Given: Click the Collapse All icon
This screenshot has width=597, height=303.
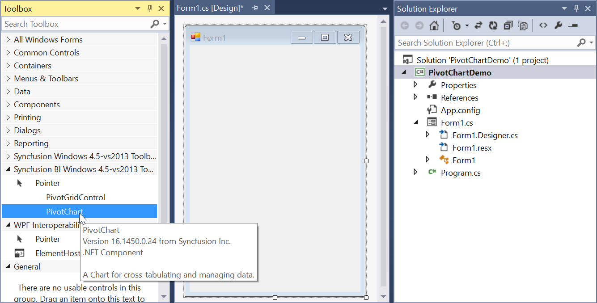Looking at the screenshot, I should [x=508, y=25].
